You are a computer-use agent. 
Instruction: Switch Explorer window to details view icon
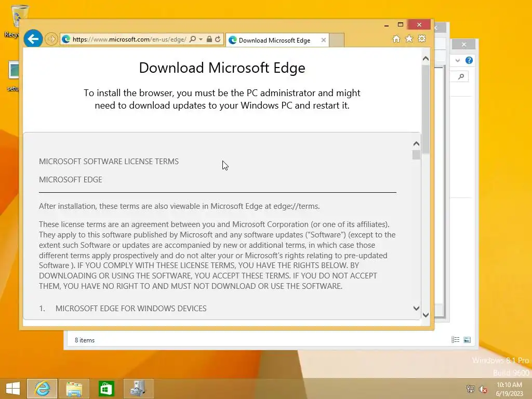(x=455, y=340)
